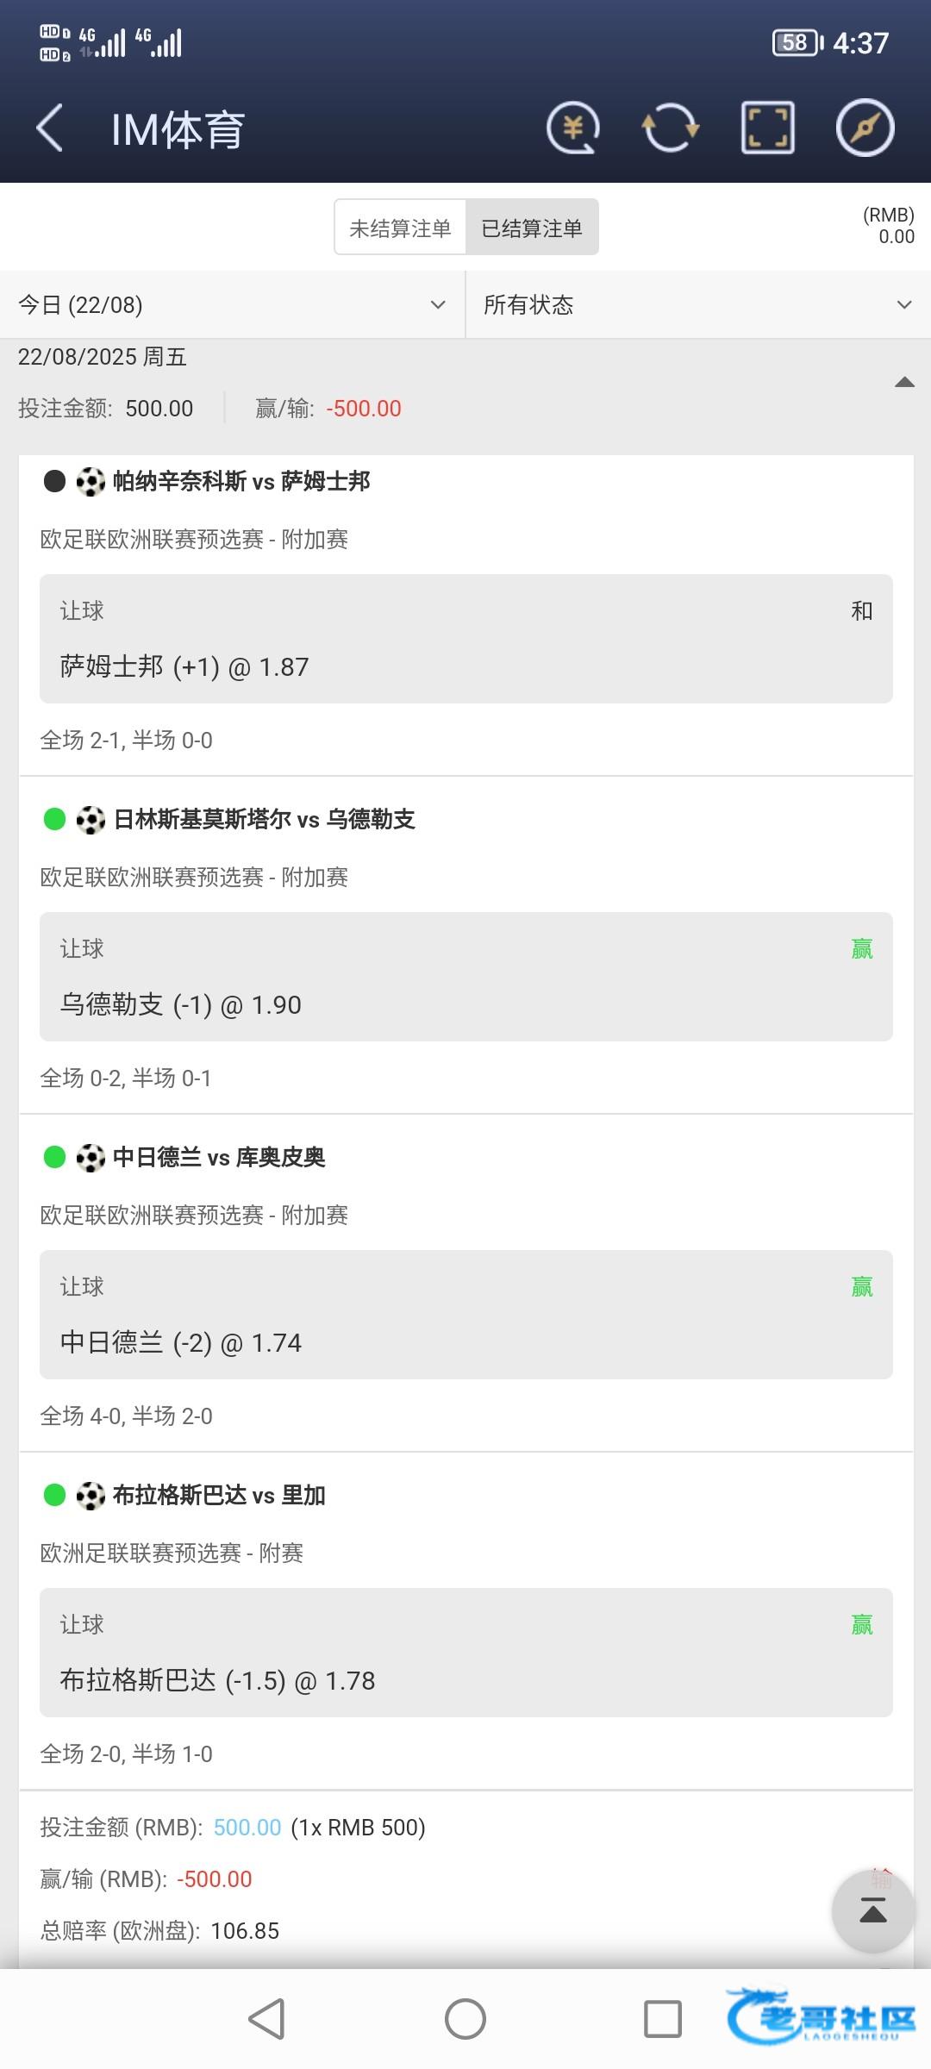Tap the 中日德兰 (-2) @ 1.74 bet card
Image resolution: width=931 pixels, height=2069 pixels.
(x=465, y=1315)
